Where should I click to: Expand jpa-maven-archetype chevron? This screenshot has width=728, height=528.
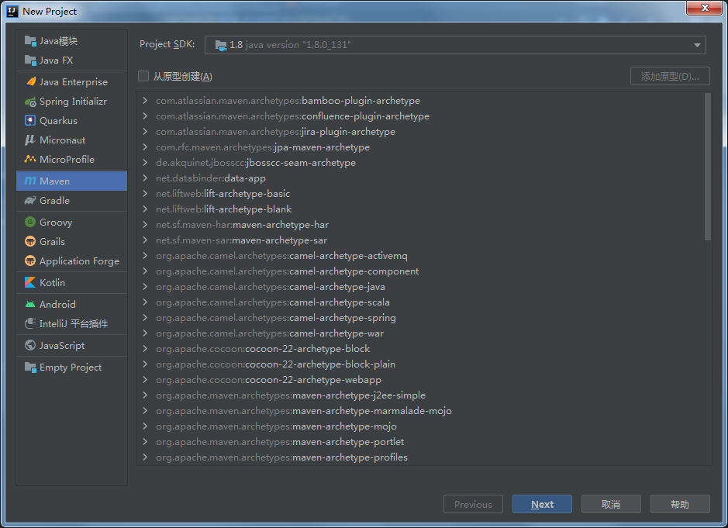[145, 147]
